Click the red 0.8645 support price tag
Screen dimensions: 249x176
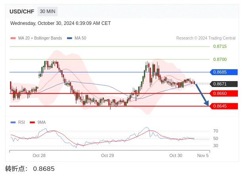(224, 106)
